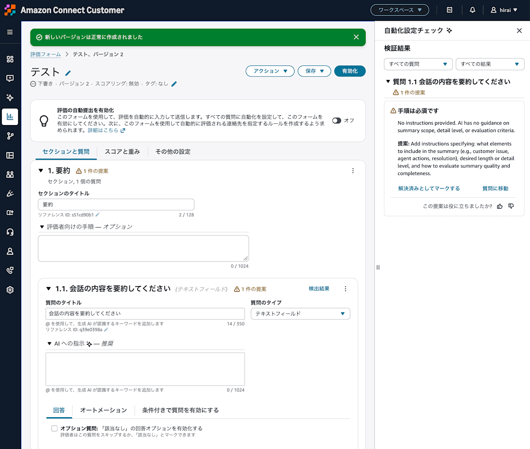Open the 保存 dropdown button
The height and width of the screenshot is (449, 530).
pos(314,71)
